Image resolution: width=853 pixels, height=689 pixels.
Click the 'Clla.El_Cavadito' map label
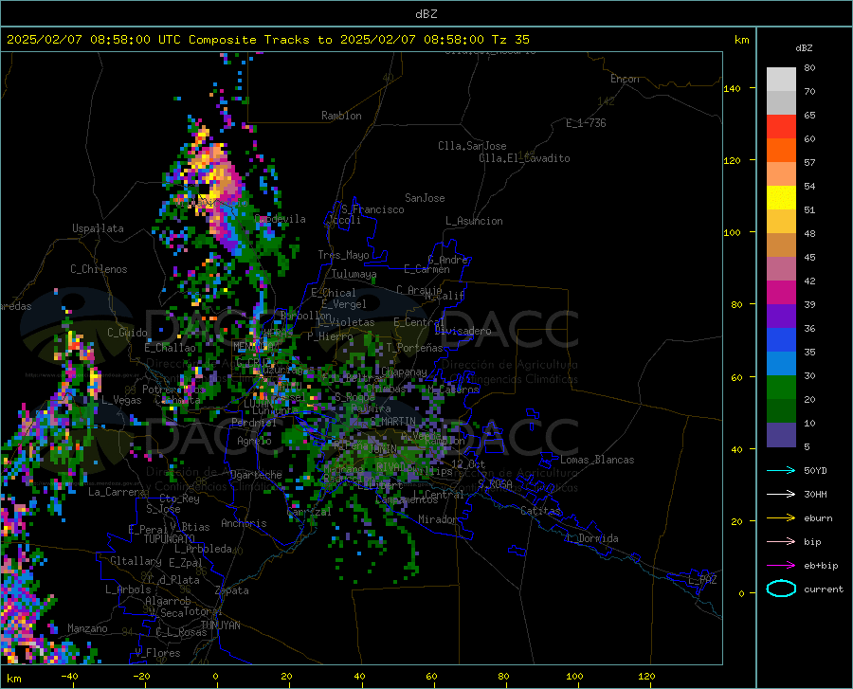[524, 158]
